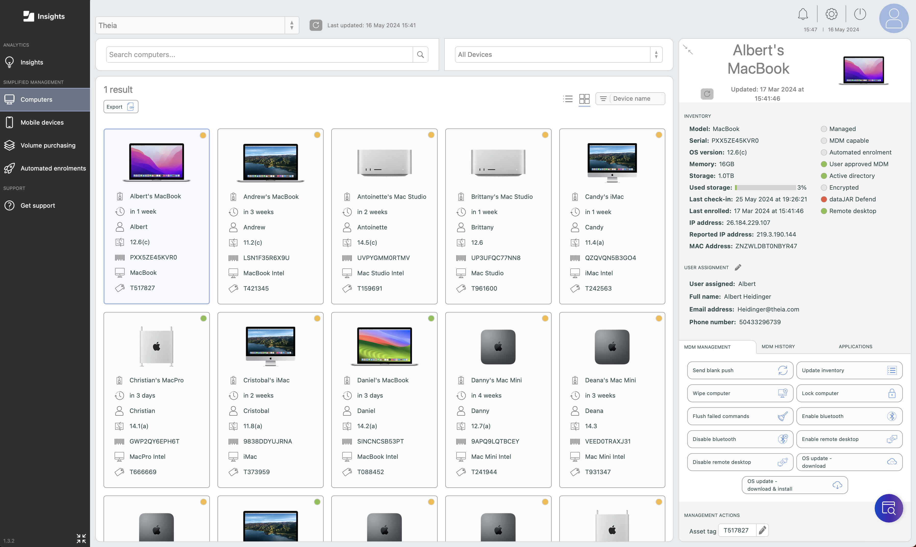
Task: Select Candy's iMac thumbnail
Action: tap(612, 163)
